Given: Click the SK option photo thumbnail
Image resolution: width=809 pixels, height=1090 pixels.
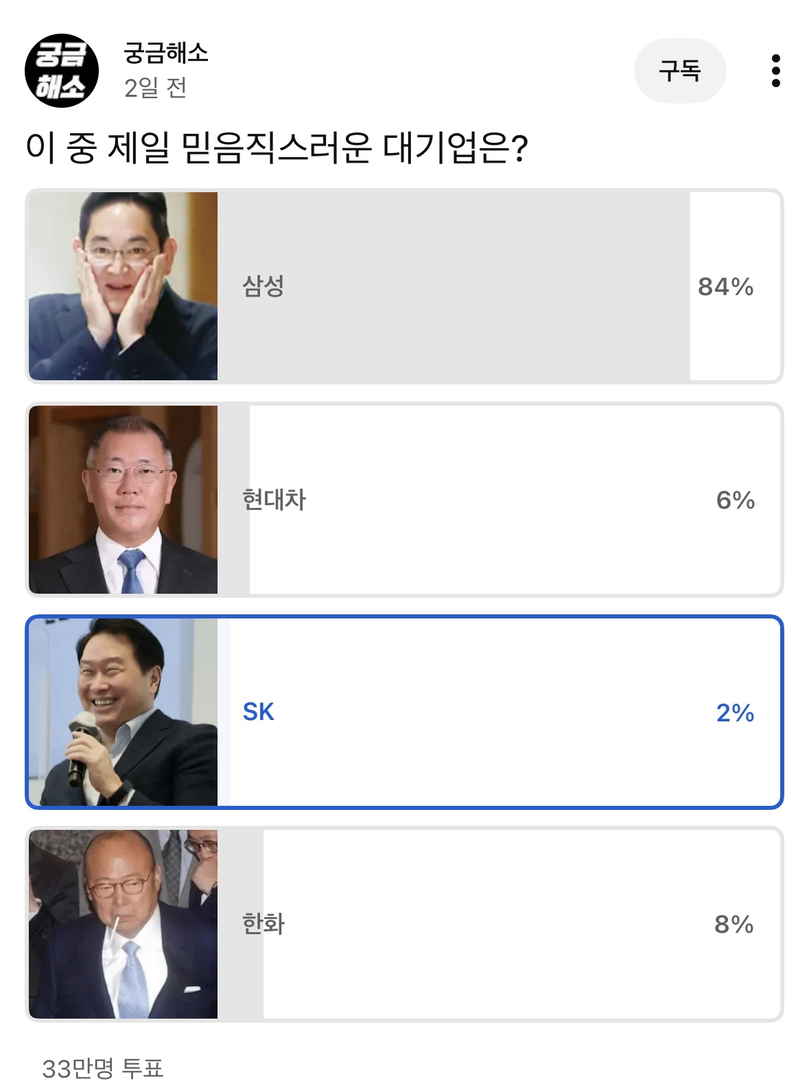Looking at the screenshot, I should (124, 712).
